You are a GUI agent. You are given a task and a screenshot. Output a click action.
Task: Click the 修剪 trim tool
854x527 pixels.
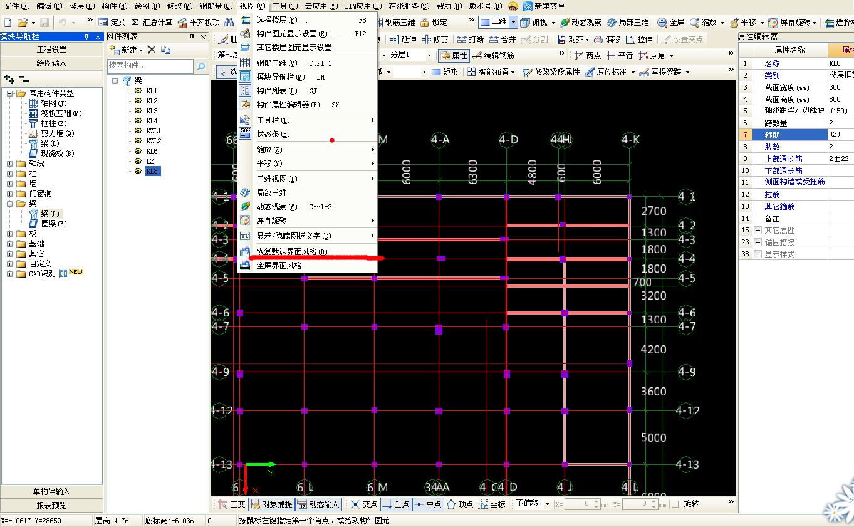click(x=435, y=39)
